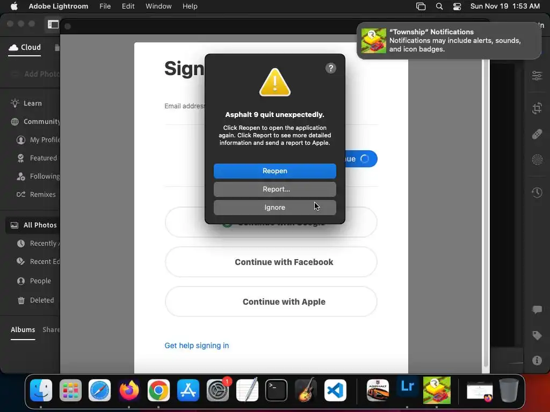
Task: Open Get help signing in link
Action: pos(197,345)
